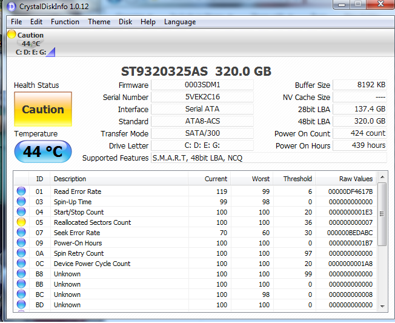Image resolution: width=395 pixels, height=323 pixels.
Task: Click the Firmware field 0003SDM1
Action: coord(202,85)
